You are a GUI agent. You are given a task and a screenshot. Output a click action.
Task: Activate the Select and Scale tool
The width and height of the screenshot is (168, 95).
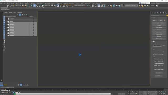(40, 6)
